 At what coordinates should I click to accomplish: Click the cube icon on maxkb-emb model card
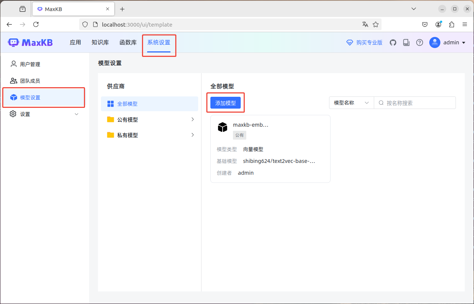(222, 127)
